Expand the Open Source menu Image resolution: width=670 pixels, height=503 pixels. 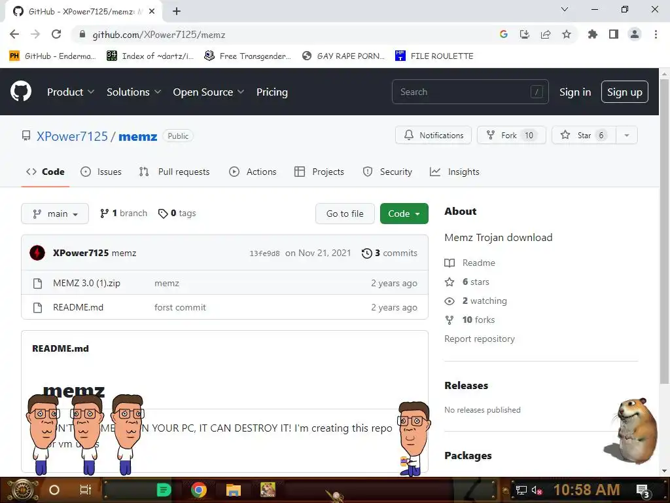[209, 92]
